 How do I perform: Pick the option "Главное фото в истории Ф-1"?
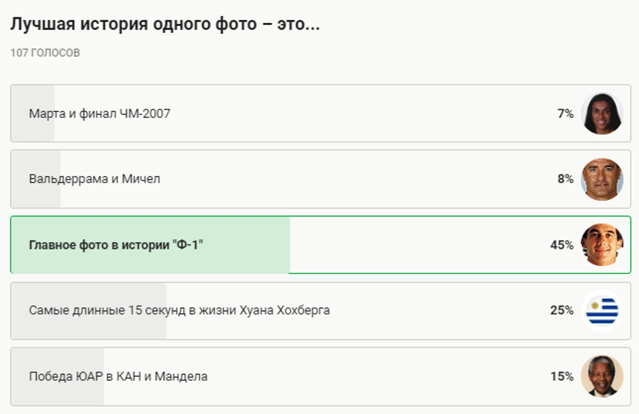116,245
